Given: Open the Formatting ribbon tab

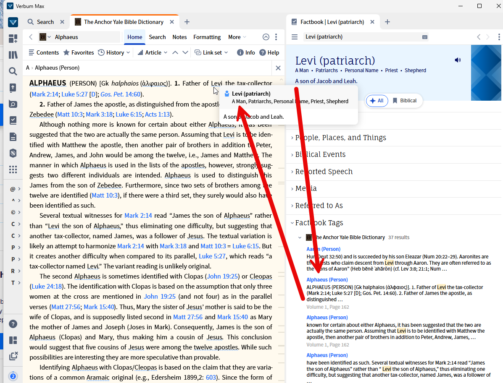Looking at the screenshot, I should point(207,37).
